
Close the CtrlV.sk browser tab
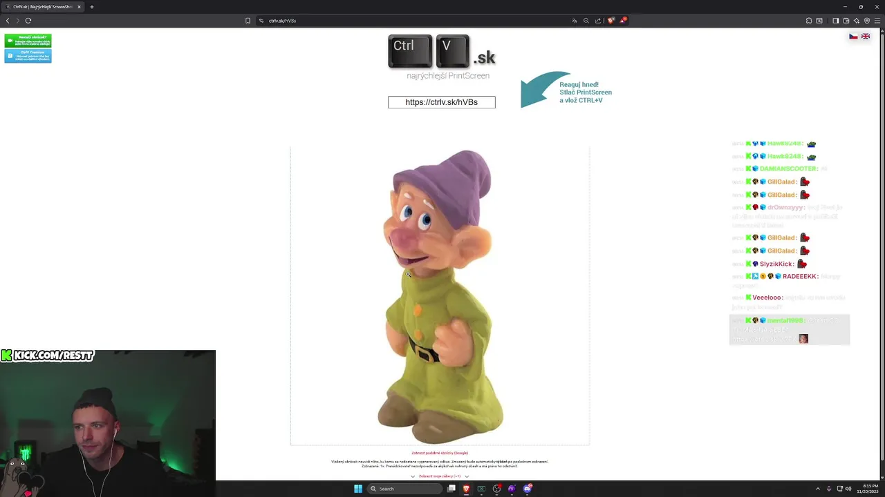(79, 7)
